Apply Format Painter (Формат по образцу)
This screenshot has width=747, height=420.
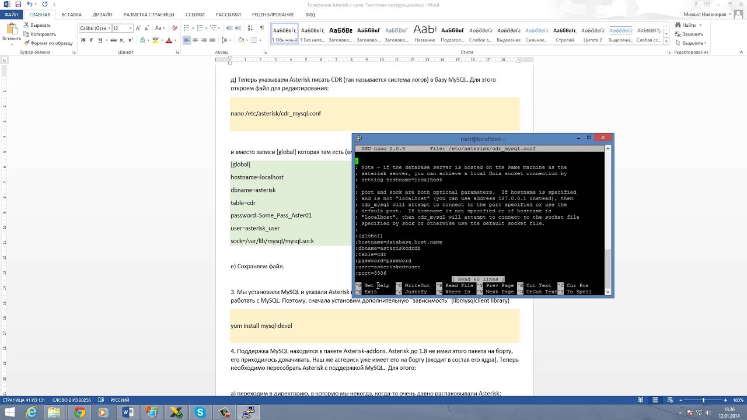click(48, 43)
